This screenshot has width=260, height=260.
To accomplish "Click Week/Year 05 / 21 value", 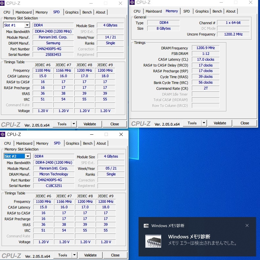I will [111, 168].
